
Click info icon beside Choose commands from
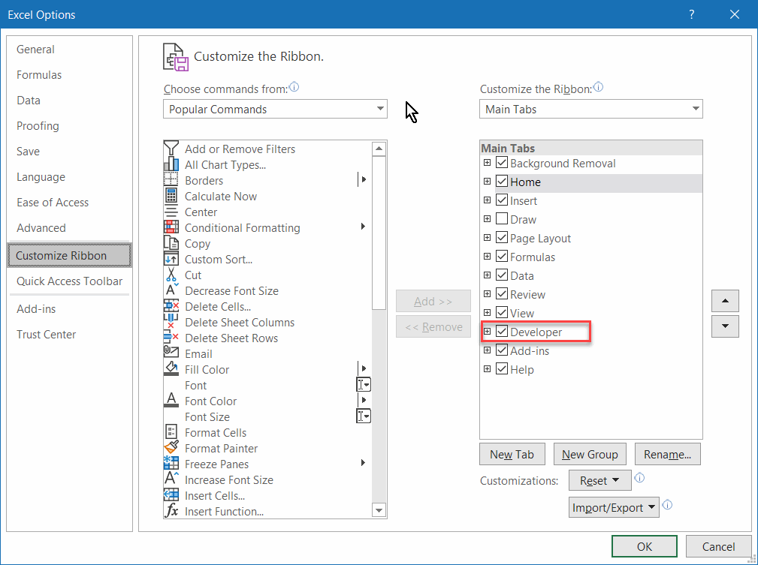pos(294,87)
